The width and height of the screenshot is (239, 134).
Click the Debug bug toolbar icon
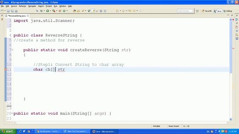point(41,11)
